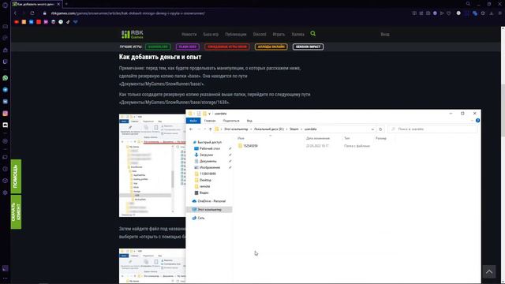Screen dimensions: 505x284
Task: Click the Explorer navigation Back arrow
Action: [191, 129]
